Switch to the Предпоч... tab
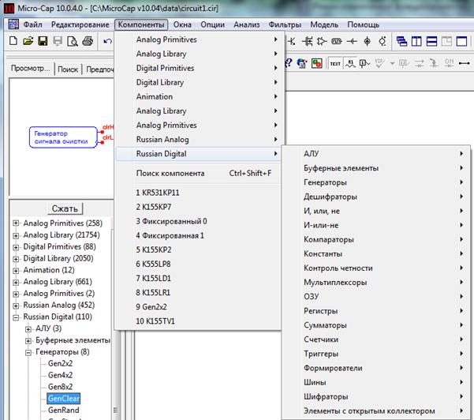 coord(99,69)
